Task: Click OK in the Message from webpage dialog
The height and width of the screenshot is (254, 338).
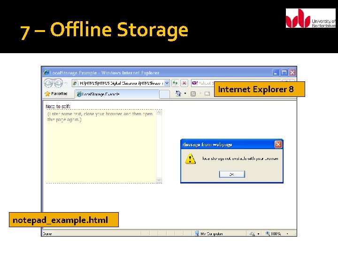Action: click(x=232, y=174)
